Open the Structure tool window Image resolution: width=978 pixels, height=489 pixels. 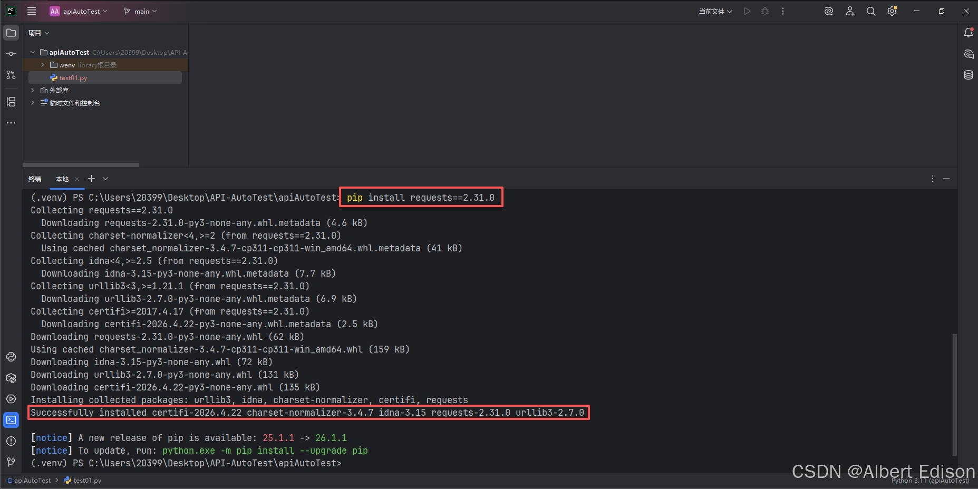coord(11,102)
